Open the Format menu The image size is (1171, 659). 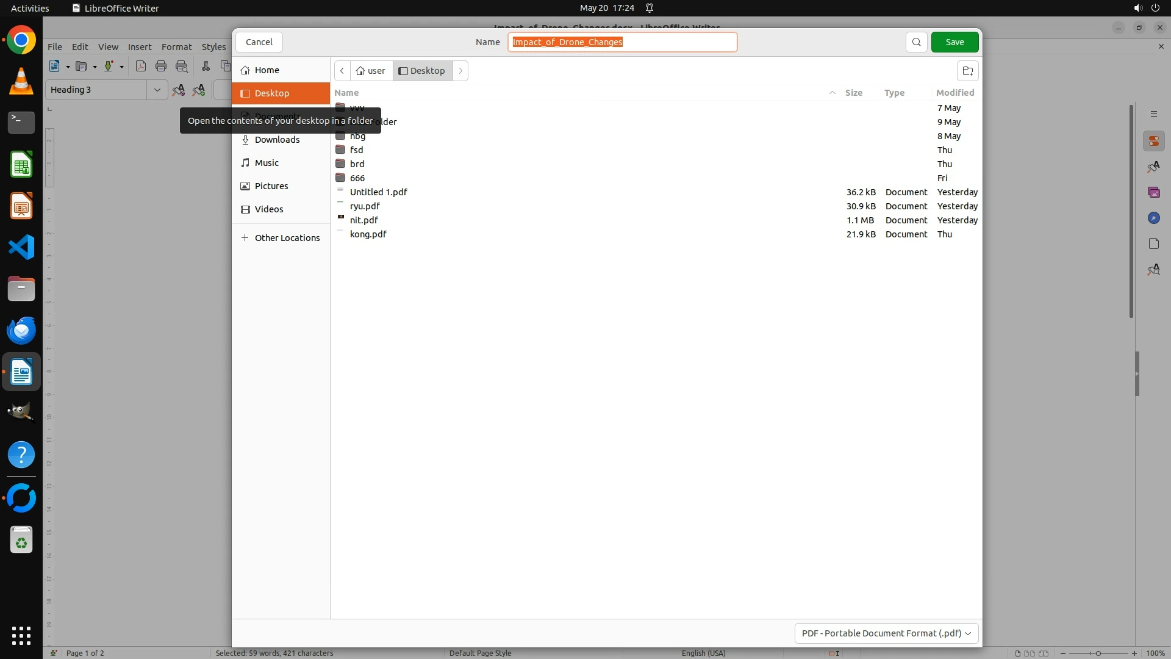coord(176,47)
